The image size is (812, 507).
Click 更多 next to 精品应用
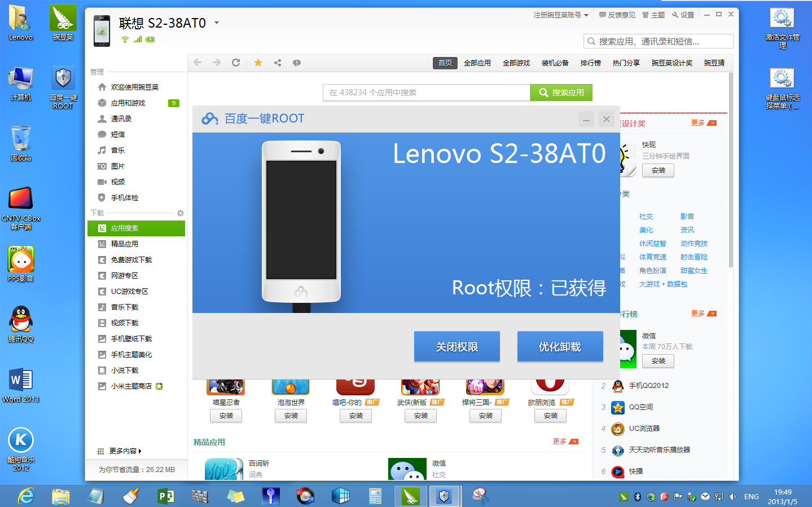pos(565,442)
